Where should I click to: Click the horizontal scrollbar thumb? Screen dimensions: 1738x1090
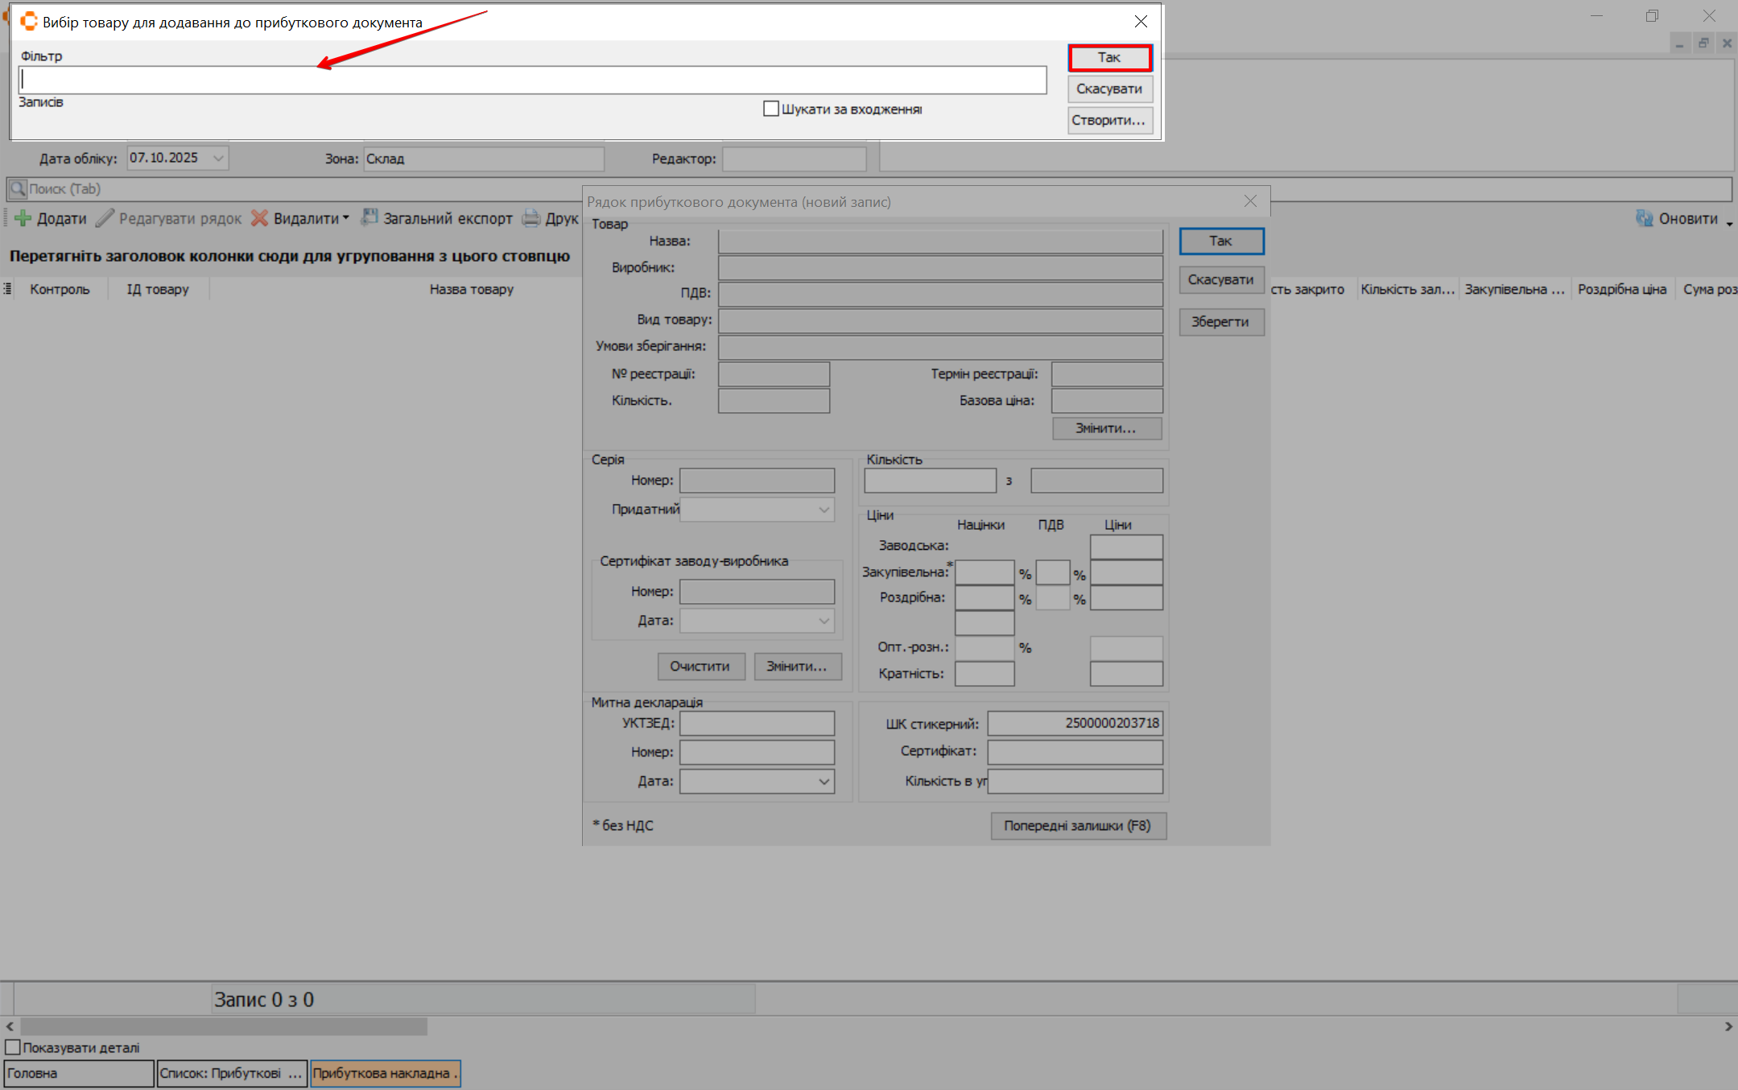(223, 1026)
